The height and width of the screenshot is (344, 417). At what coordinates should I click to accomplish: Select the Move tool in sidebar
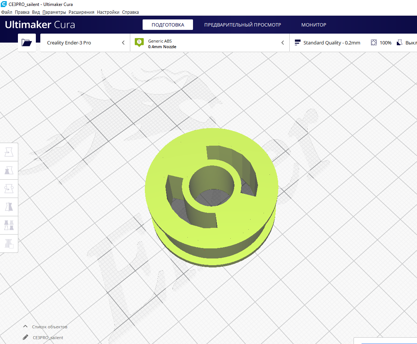9,152
